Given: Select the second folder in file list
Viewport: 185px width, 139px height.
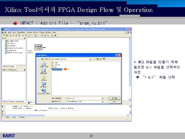Looking at the screenshot, I should [56, 65].
